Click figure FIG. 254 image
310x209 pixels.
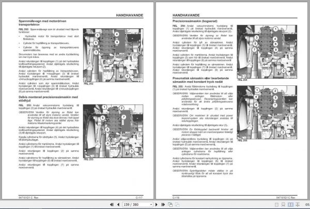pos(267,52)
